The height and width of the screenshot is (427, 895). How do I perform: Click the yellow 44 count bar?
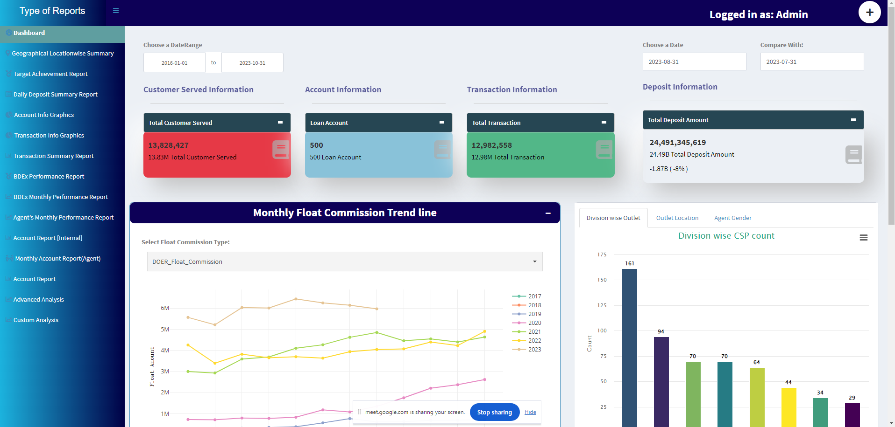(x=789, y=407)
